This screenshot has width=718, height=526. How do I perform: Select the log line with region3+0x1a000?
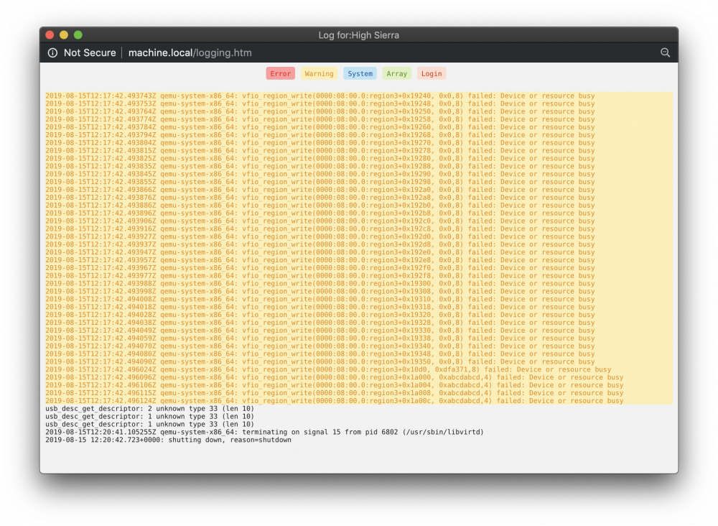coord(335,377)
